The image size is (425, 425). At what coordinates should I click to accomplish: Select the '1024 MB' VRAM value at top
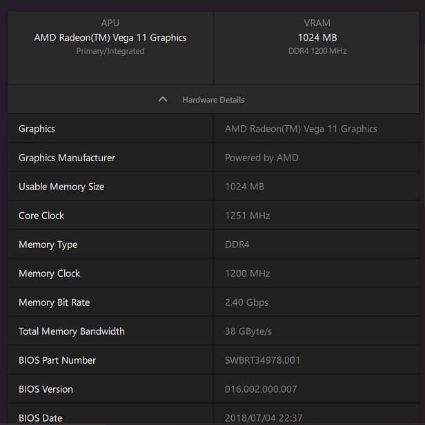coord(317,37)
